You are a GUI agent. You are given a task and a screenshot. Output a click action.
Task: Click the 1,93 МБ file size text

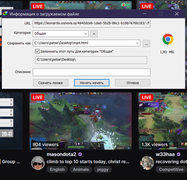[x=167, y=52]
